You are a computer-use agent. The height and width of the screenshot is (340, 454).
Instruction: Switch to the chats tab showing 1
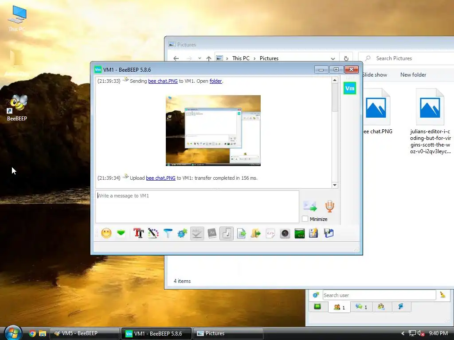pyautogui.click(x=361, y=307)
